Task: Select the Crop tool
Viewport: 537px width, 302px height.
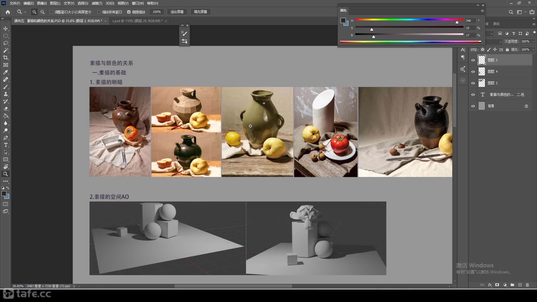Action: [x=6, y=58]
